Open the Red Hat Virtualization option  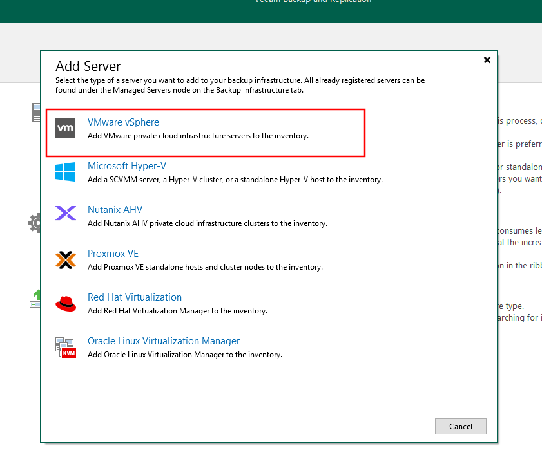(135, 297)
